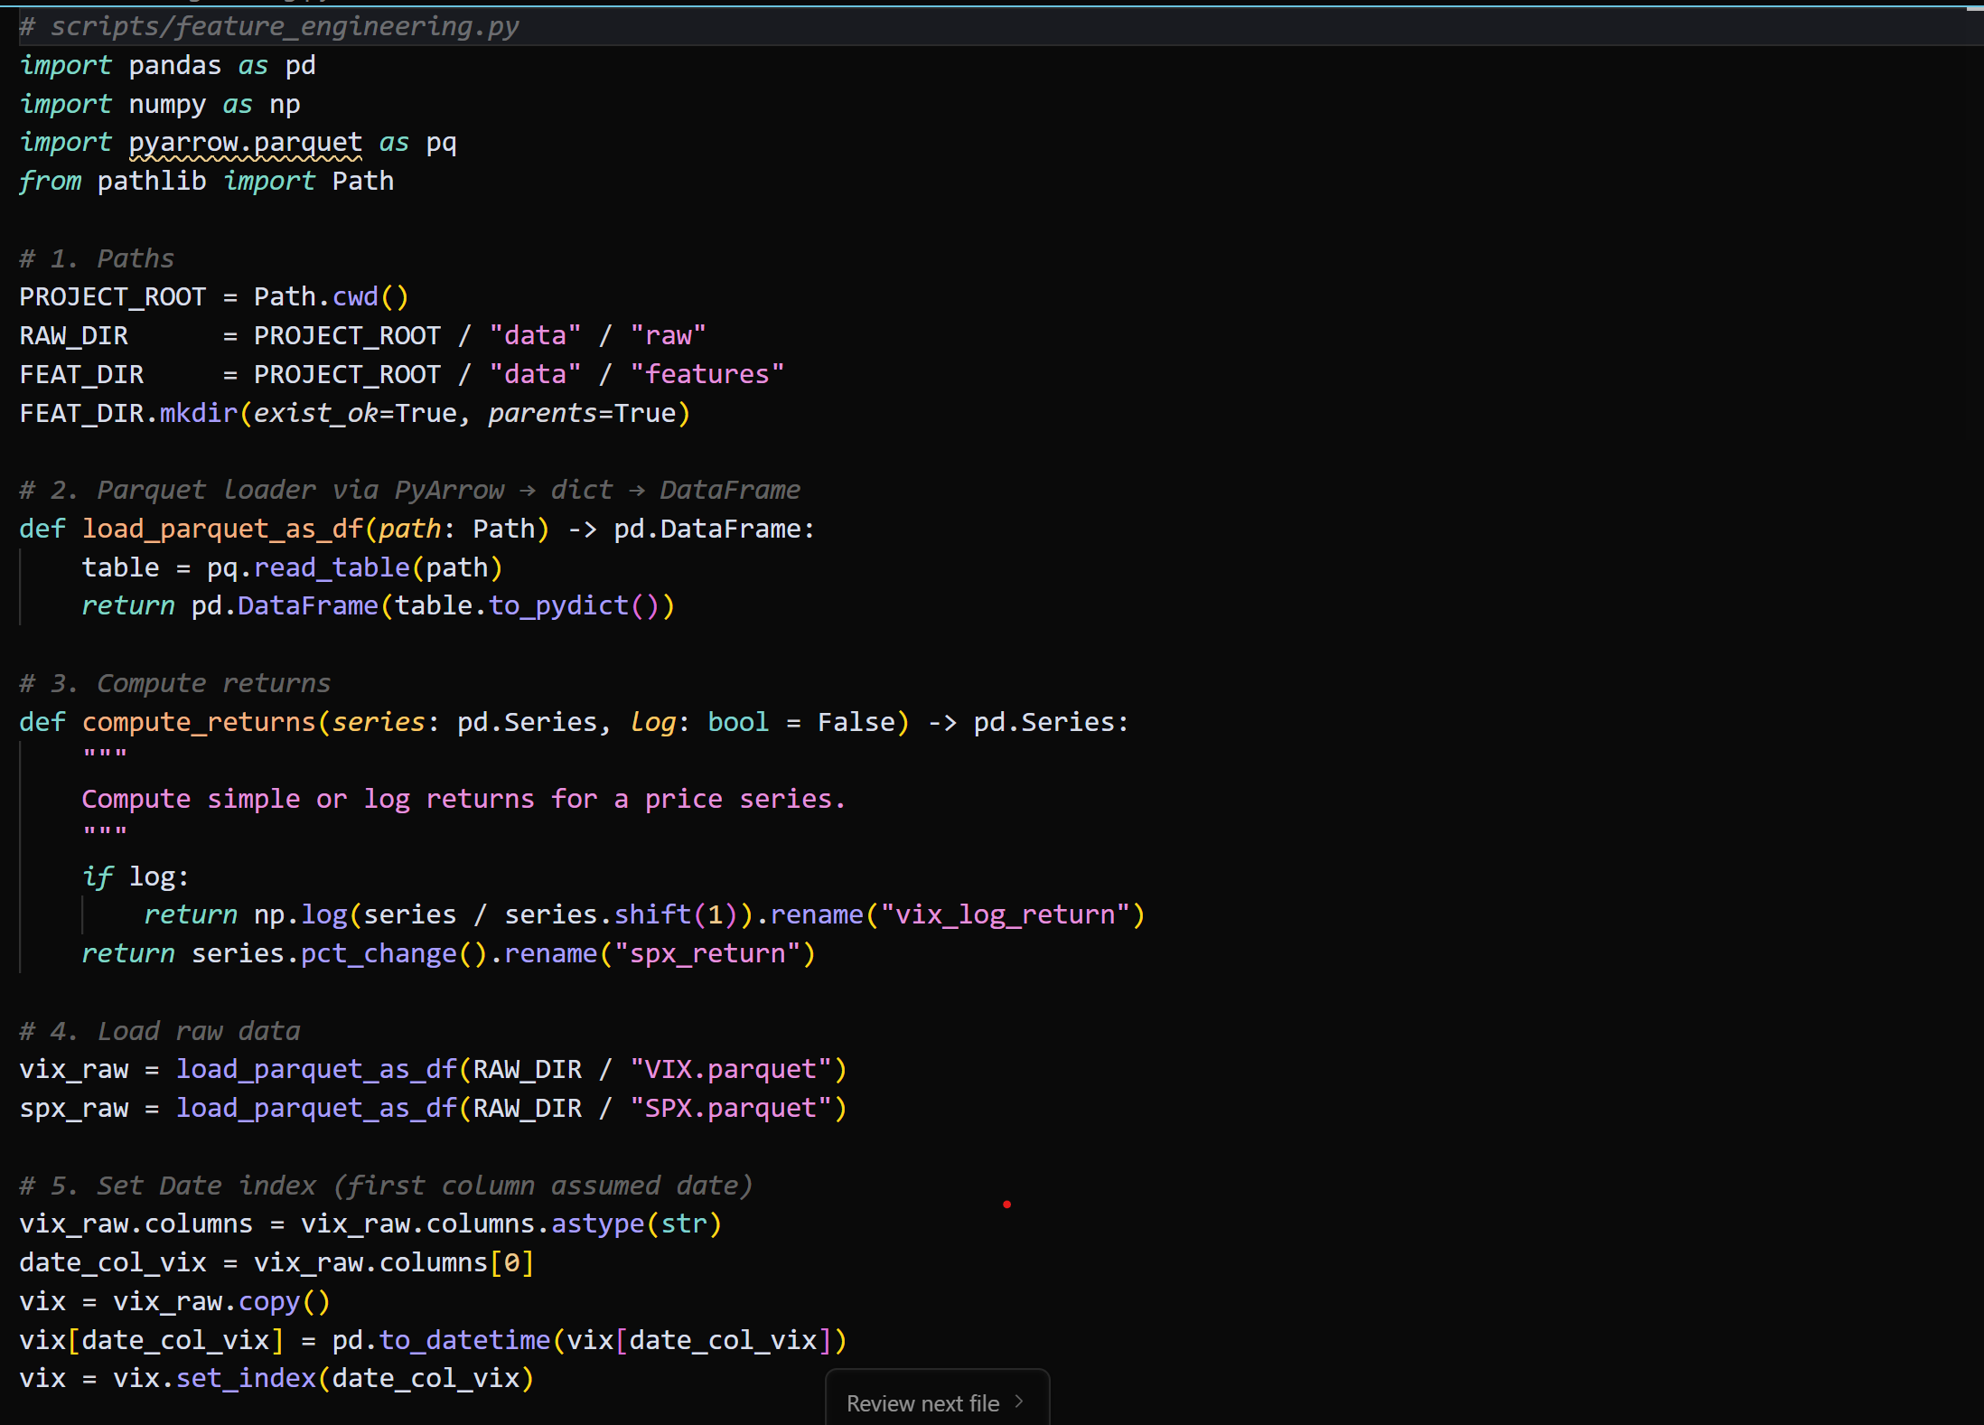Click the PROJECT_ROOT variable assignment
The width and height of the screenshot is (1984, 1425).
click(x=112, y=297)
